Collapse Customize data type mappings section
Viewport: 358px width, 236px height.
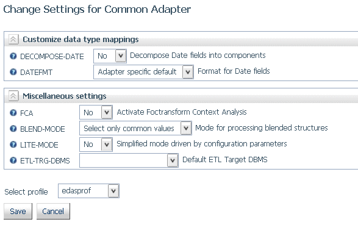click(13, 39)
